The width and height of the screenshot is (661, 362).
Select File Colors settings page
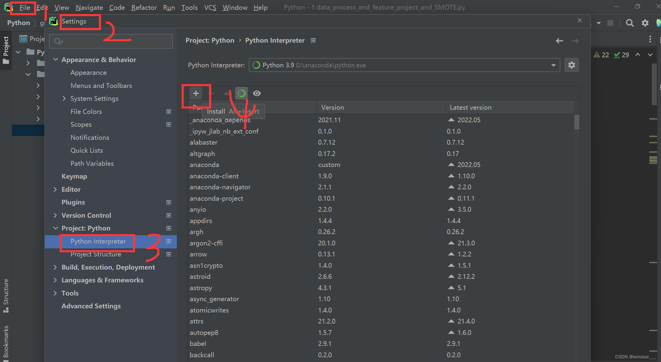(86, 112)
